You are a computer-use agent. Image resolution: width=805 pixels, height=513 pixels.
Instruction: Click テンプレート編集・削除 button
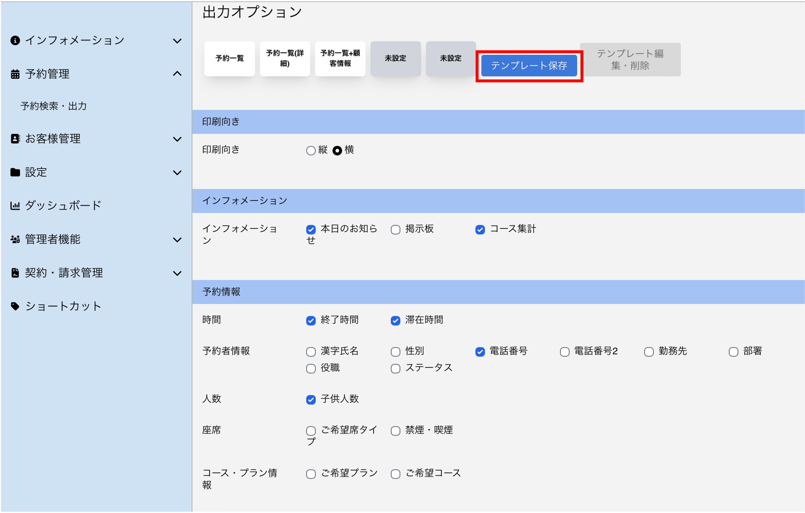point(630,59)
